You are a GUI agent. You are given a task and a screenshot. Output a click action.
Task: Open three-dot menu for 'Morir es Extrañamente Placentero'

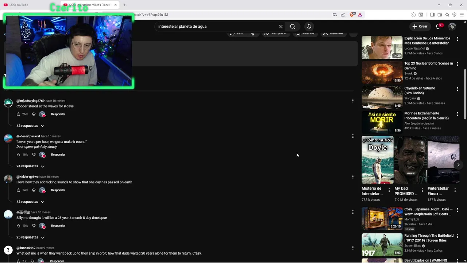(457, 114)
